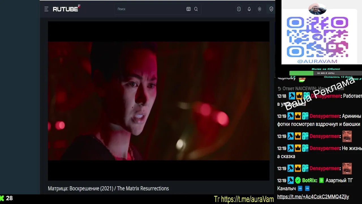Click the Милке на Юбилей goal title
The height and width of the screenshot is (204, 362).
326,69
